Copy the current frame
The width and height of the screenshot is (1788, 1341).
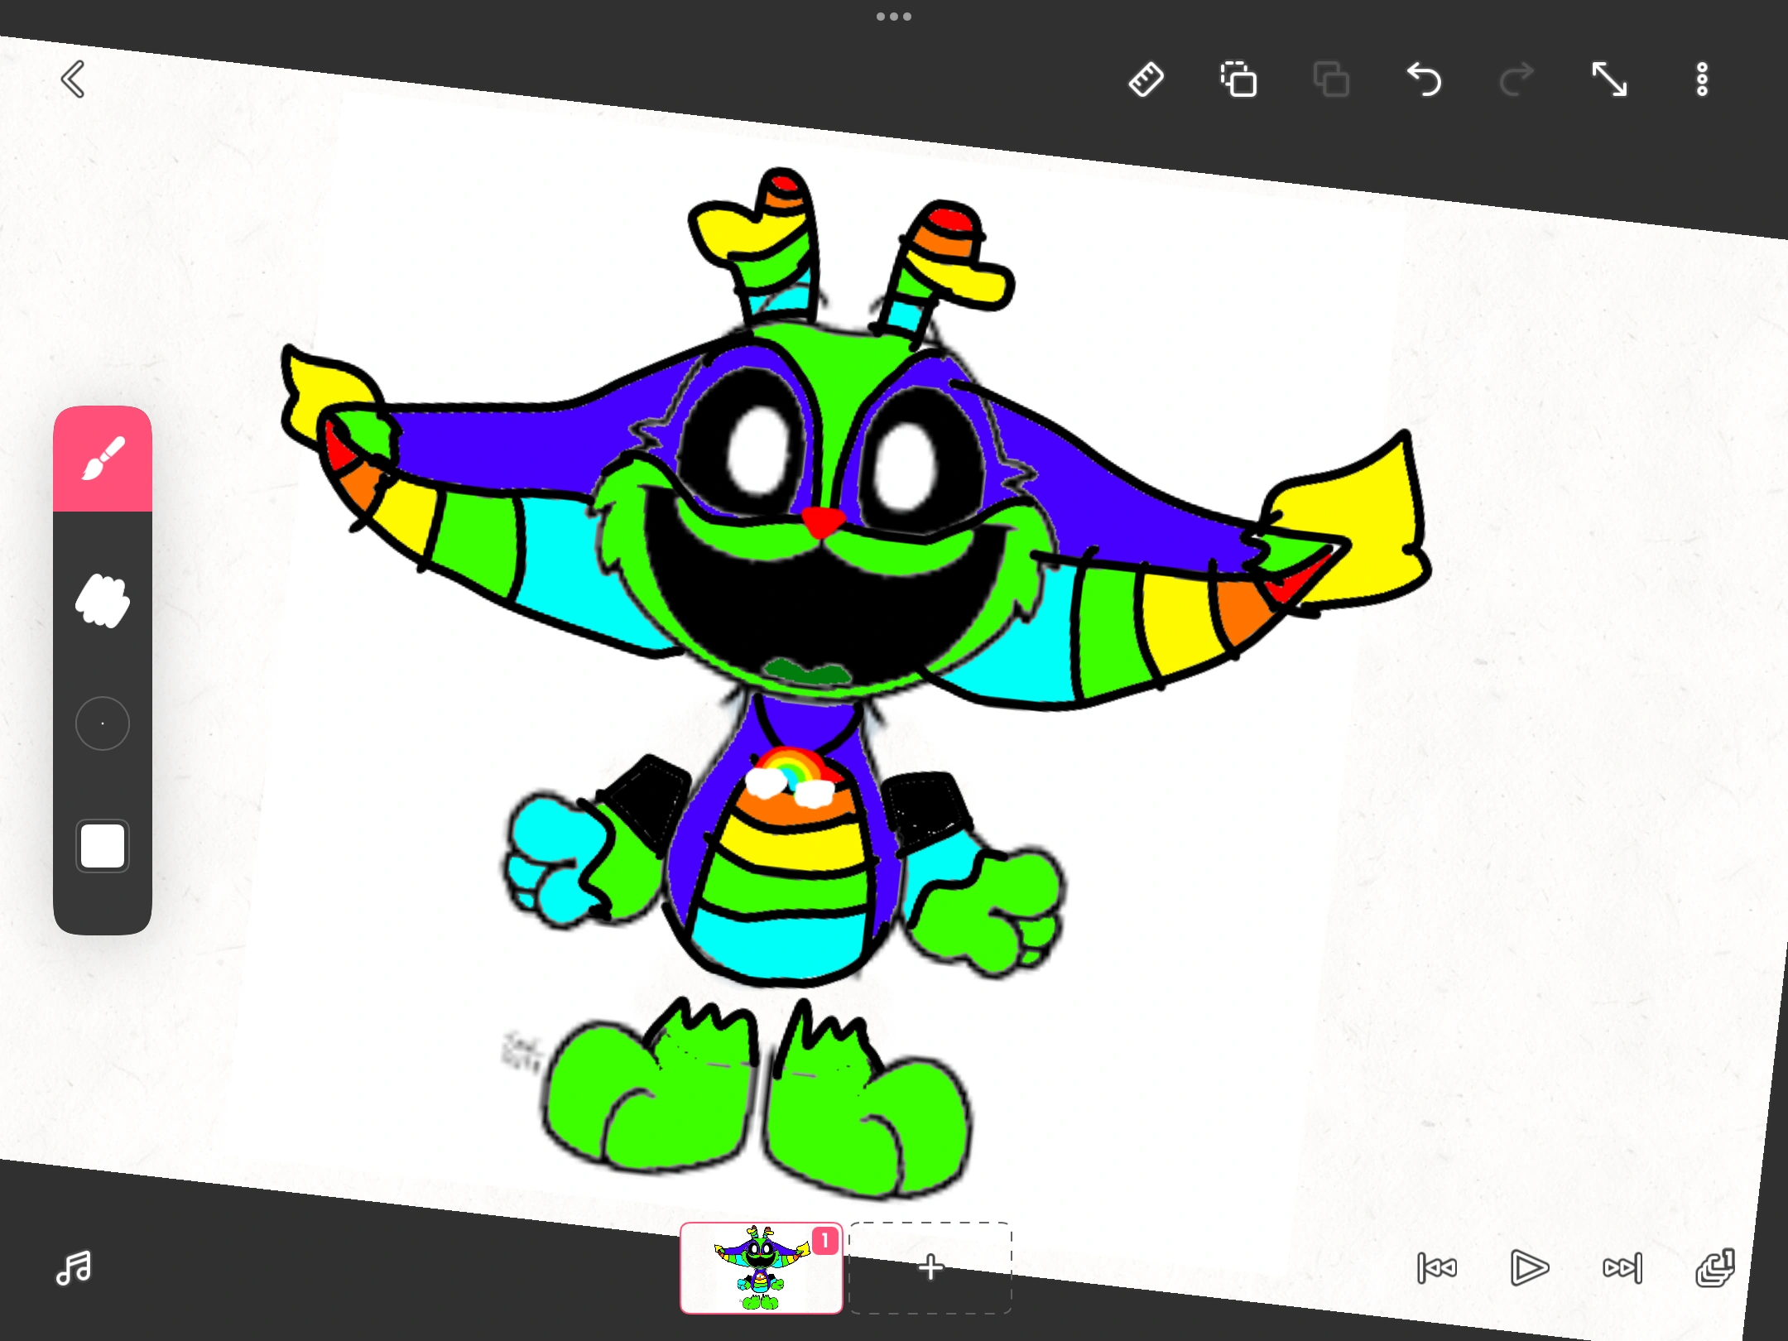click(x=1239, y=79)
